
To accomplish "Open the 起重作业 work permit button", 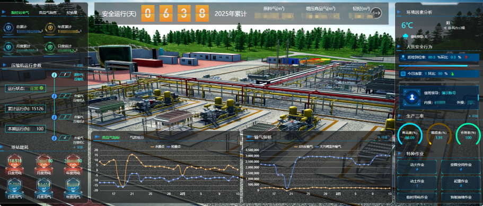I will (x=461, y=183).
